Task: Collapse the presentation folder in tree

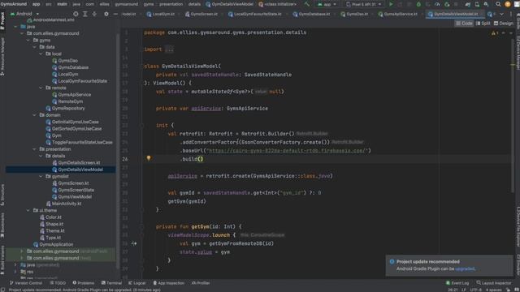Action: click(x=34, y=149)
